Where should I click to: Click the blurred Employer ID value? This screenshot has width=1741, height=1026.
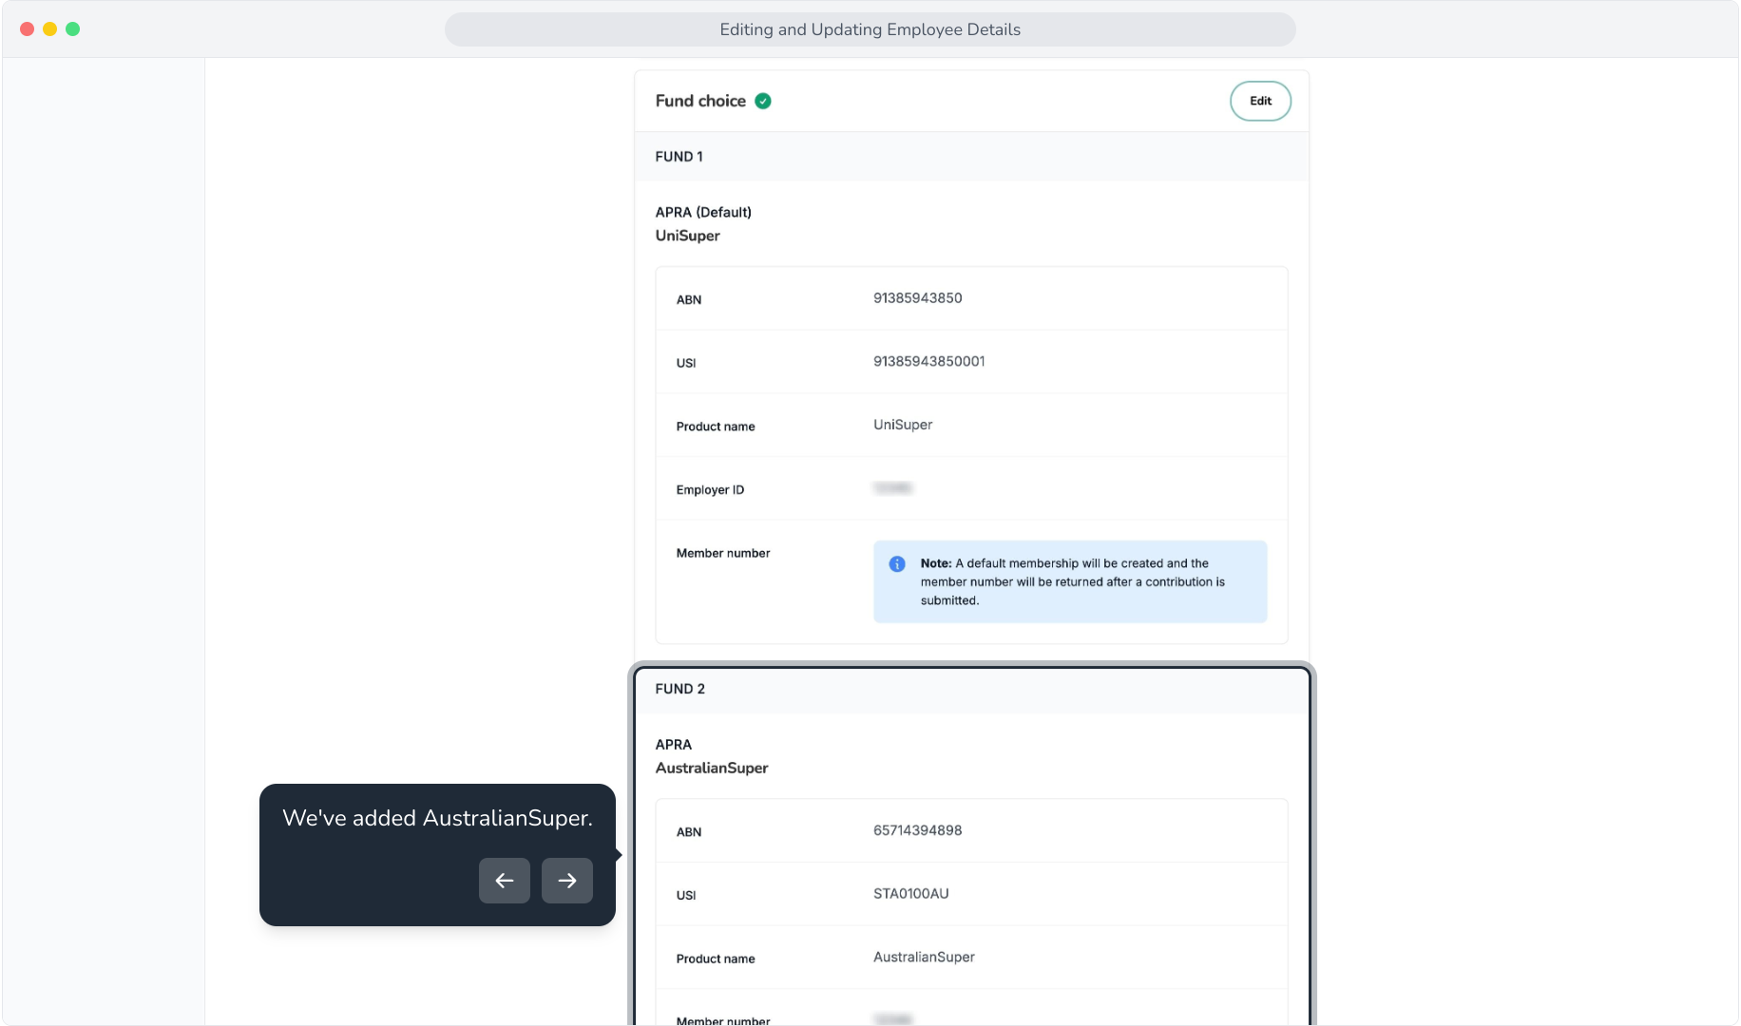pyautogui.click(x=893, y=488)
